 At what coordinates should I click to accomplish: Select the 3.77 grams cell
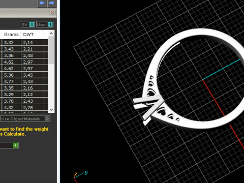click(x=11, y=81)
